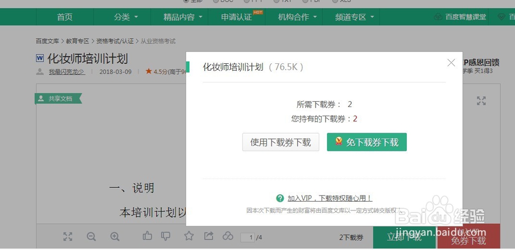Click 免券下载 red button
The height and width of the screenshot is (250, 515).
click(x=469, y=237)
